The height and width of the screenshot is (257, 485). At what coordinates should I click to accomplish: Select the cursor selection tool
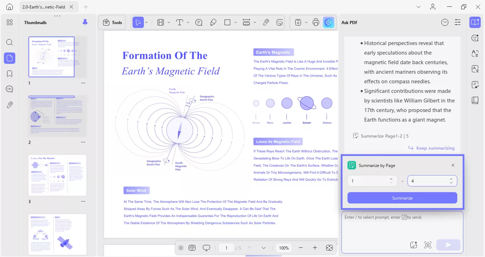pyautogui.click(x=138, y=22)
